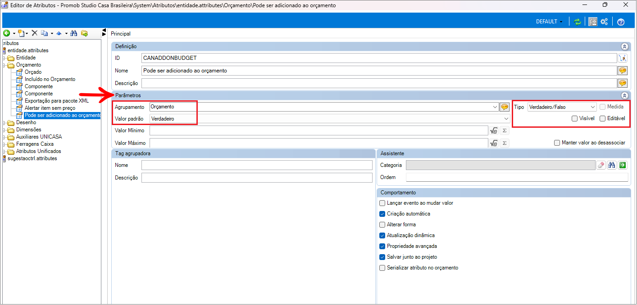Select the Principal tab

click(121, 34)
